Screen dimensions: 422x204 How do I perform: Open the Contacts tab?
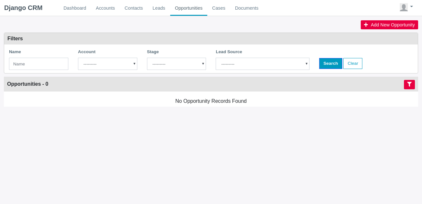[x=134, y=8]
